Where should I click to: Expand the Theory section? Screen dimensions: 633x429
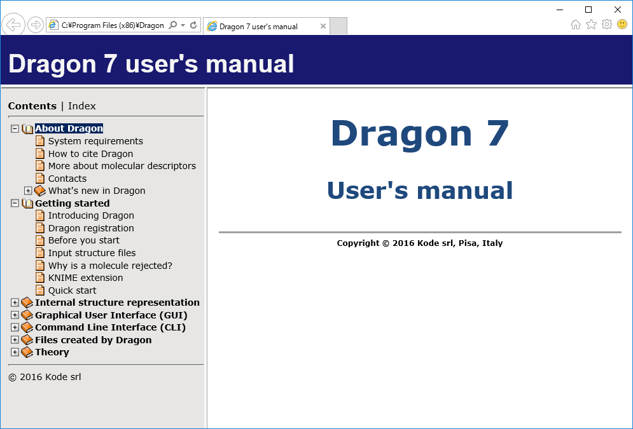tap(15, 352)
